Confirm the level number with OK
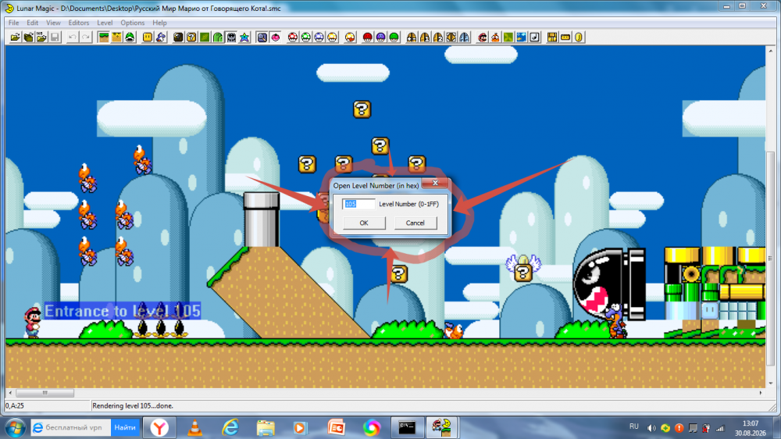 tap(364, 223)
